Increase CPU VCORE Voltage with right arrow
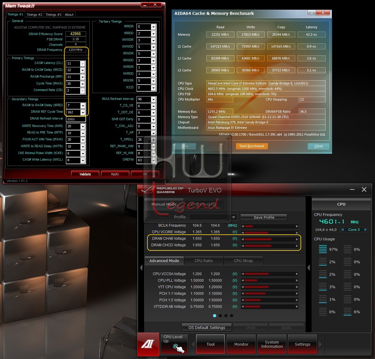Image resolution: width=375 pixels, height=359 pixels. click(297, 233)
